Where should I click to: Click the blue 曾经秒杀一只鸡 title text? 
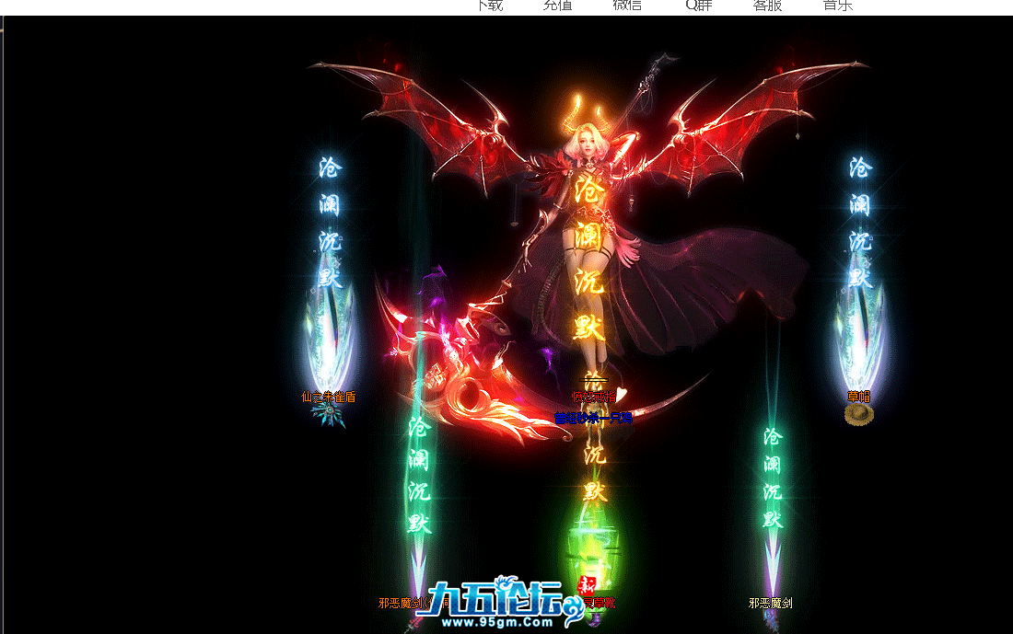pyautogui.click(x=593, y=418)
